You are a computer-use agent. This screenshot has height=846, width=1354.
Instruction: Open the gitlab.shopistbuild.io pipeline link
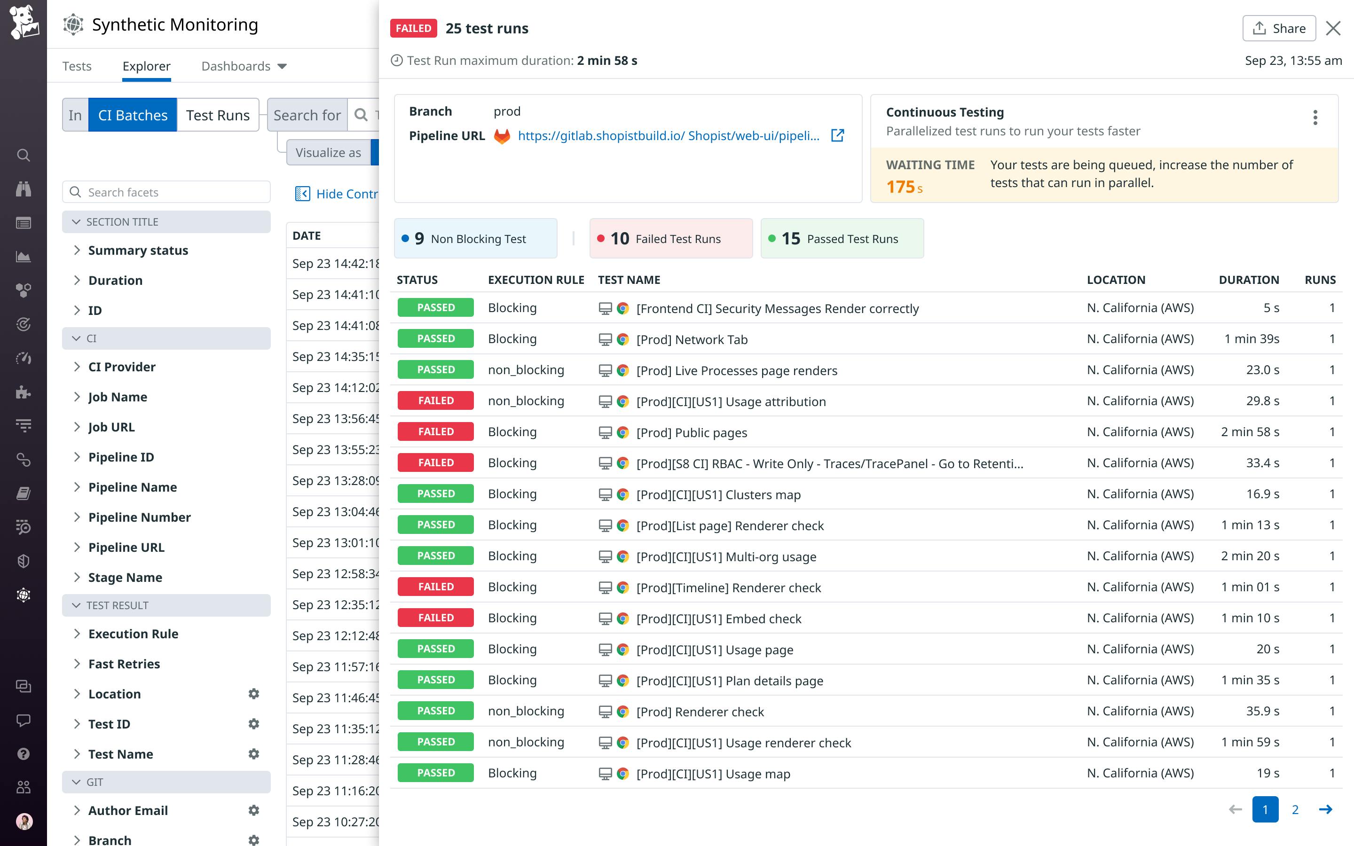point(668,135)
